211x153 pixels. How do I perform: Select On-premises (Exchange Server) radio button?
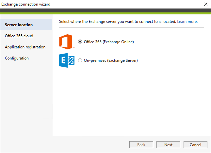click(80, 60)
